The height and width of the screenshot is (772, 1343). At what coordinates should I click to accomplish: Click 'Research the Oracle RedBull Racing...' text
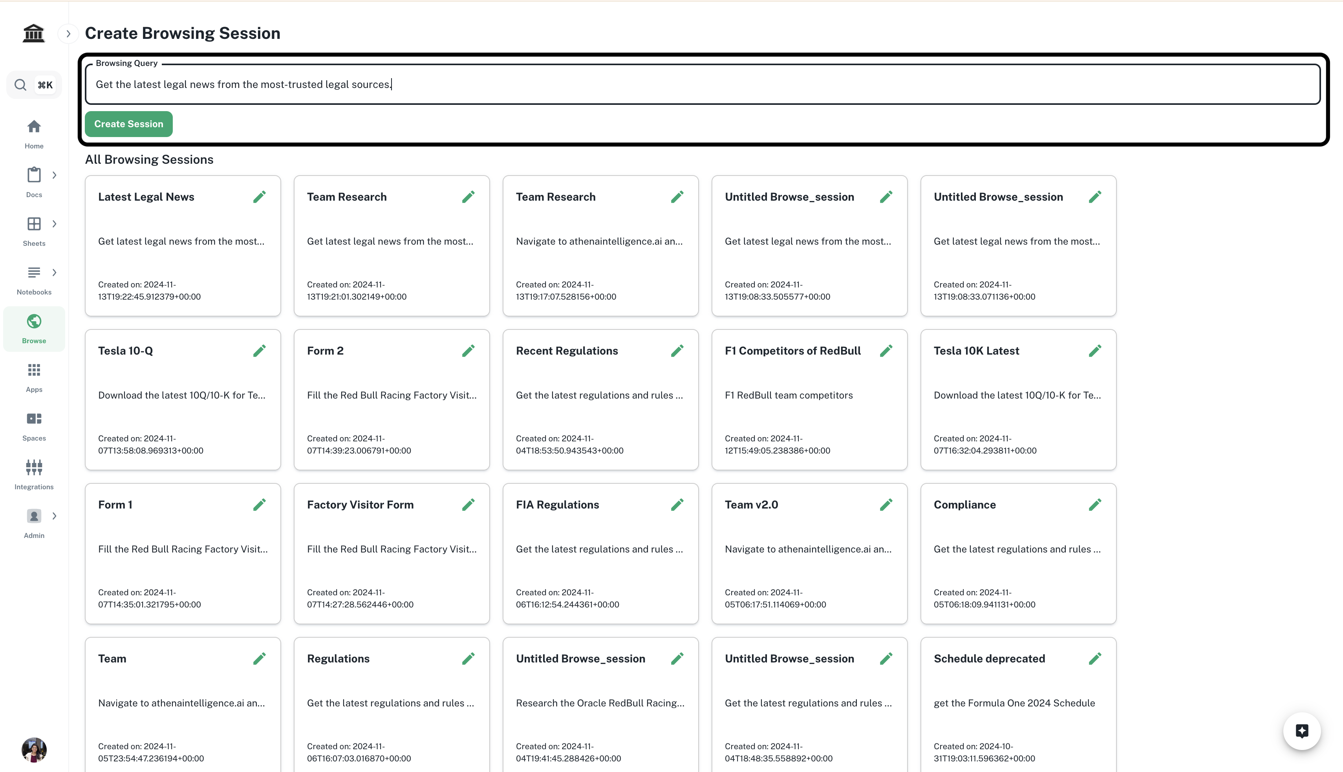600,703
